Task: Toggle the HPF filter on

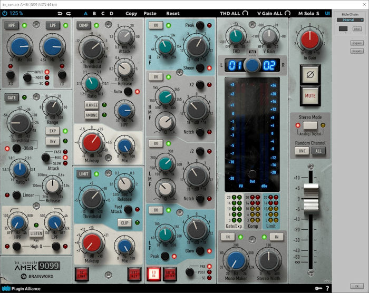Action: click(12, 25)
